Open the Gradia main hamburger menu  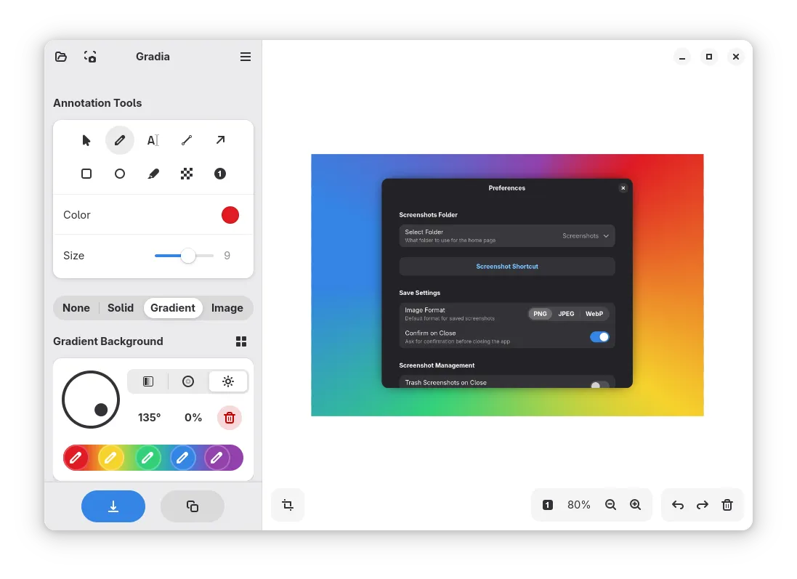point(246,57)
